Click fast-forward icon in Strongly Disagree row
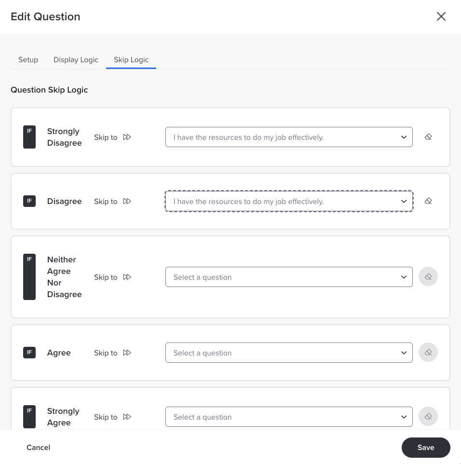This screenshot has width=461, height=464. click(x=127, y=137)
